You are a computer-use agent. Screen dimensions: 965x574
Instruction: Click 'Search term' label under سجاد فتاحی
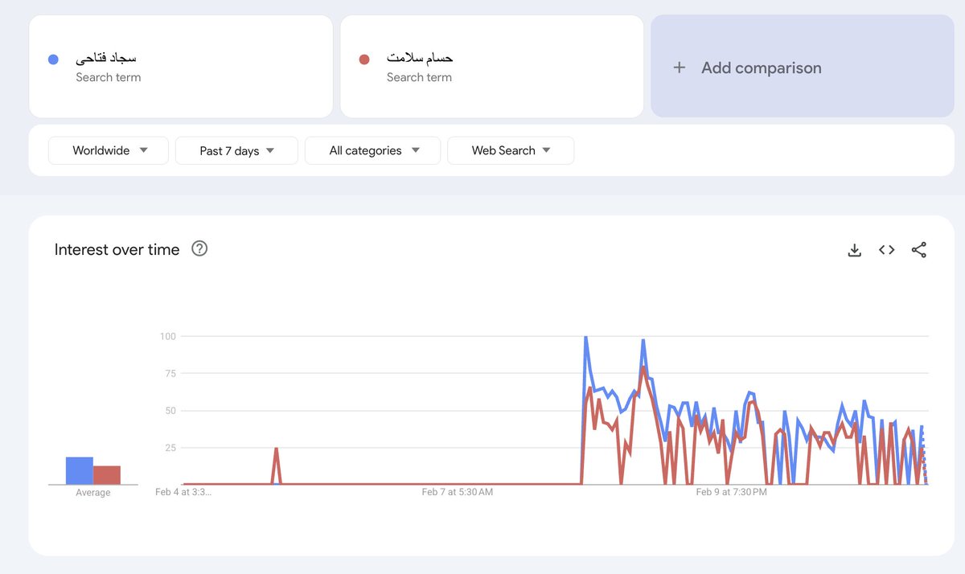109,77
